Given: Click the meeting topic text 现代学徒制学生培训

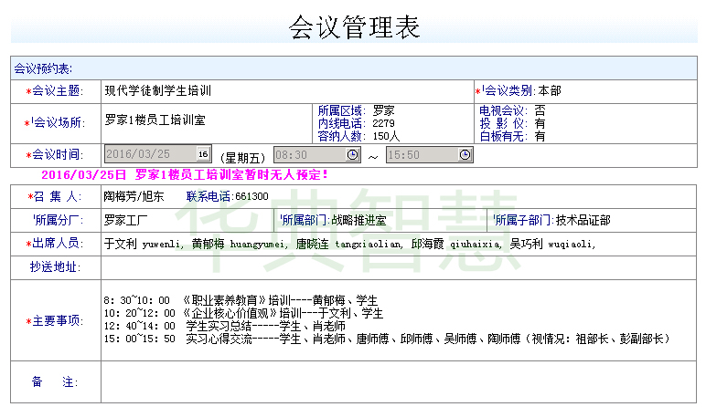Looking at the screenshot, I should pyautogui.click(x=158, y=90).
